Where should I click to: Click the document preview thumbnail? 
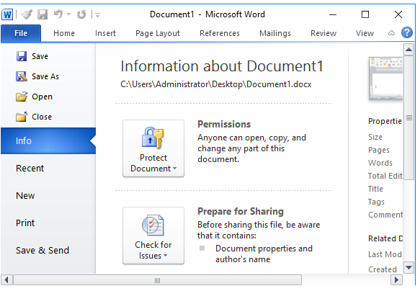385,79
